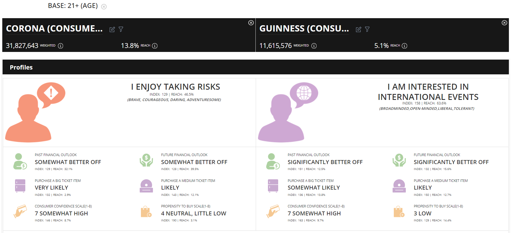The width and height of the screenshot is (512, 233).
Task: Select Corona future financial outlook icon
Action: pyautogui.click(x=146, y=160)
